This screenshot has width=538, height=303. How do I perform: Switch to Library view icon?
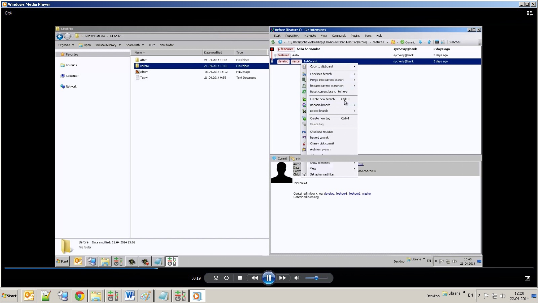pyautogui.click(x=530, y=13)
